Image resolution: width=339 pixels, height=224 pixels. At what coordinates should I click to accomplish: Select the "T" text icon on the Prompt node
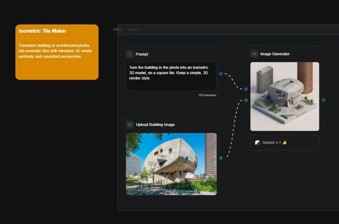(129, 54)
